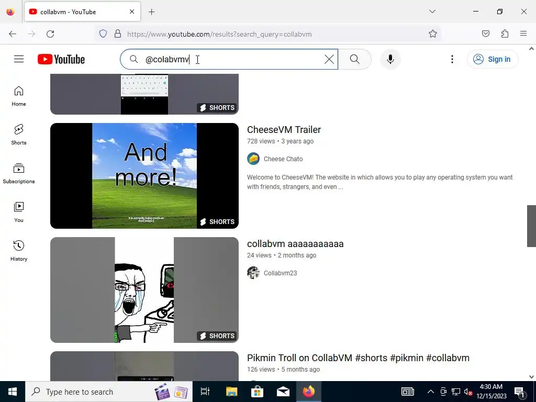Close the collabvm - YouTube tab

pos(132,12)
